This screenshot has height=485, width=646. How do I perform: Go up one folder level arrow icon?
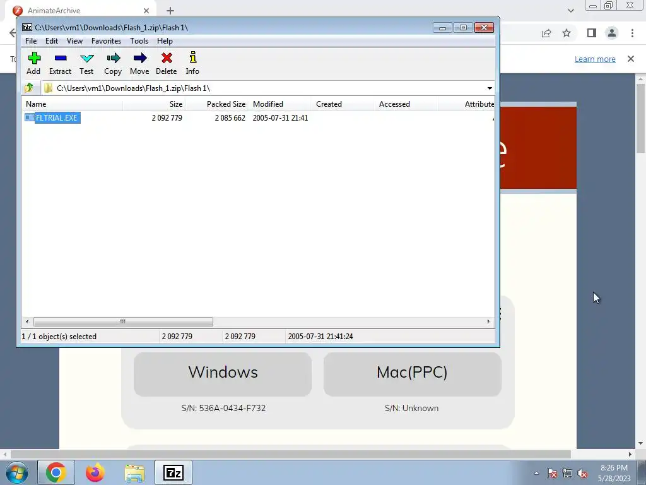29,88
